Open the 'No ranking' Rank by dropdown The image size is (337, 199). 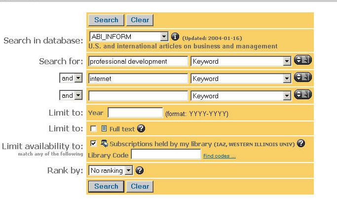(x=111, y=170)
